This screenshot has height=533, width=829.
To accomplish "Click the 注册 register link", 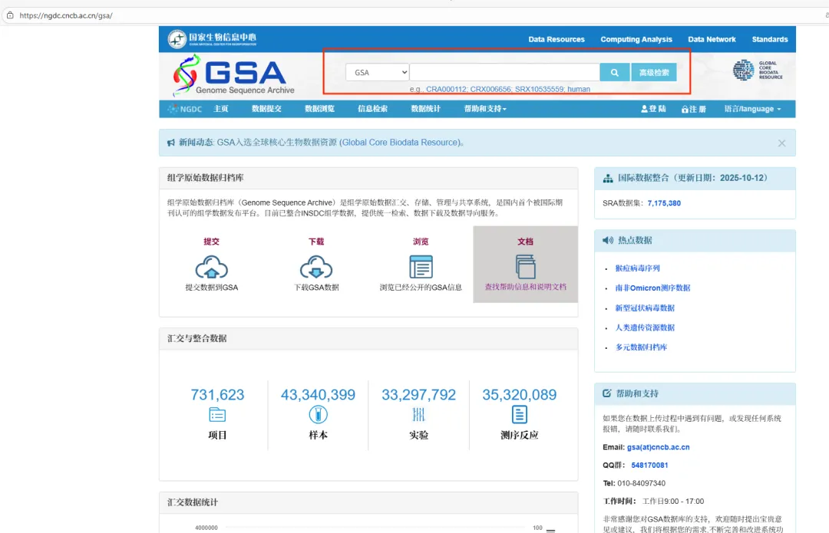I will tap(694, 109).
